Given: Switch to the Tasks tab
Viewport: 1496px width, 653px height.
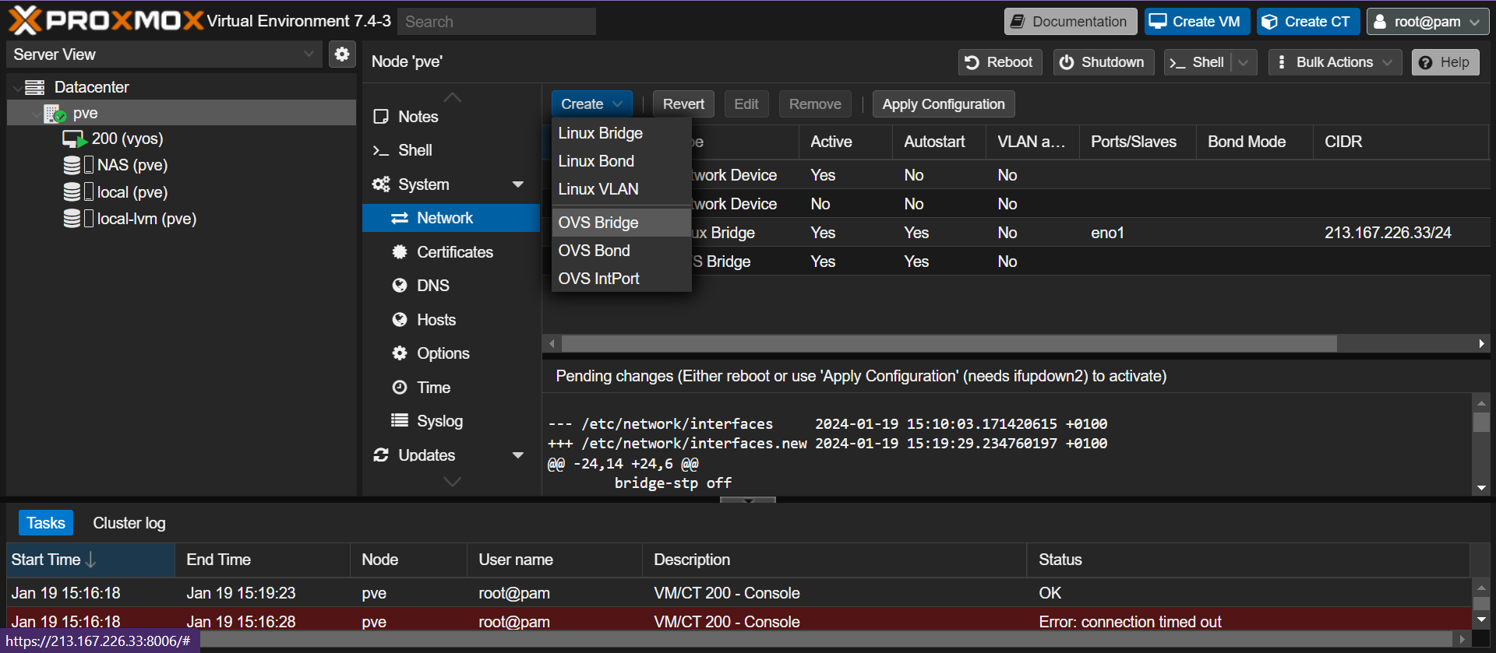Looking at the screenshot, I should [x=46, y=523].
